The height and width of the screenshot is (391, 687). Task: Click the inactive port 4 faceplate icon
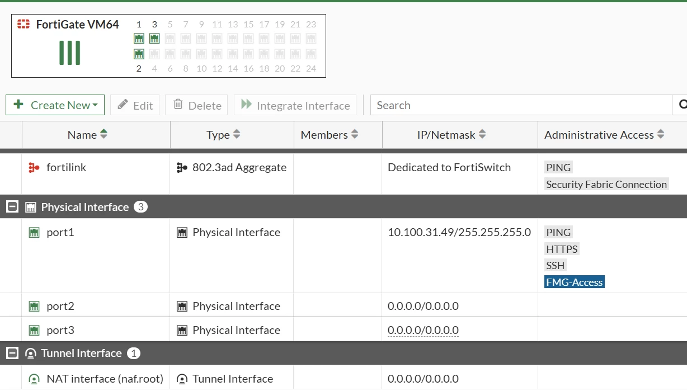(x=154, y=54)
